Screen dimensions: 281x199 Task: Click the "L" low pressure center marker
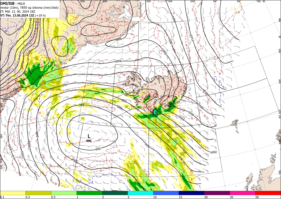89,136
